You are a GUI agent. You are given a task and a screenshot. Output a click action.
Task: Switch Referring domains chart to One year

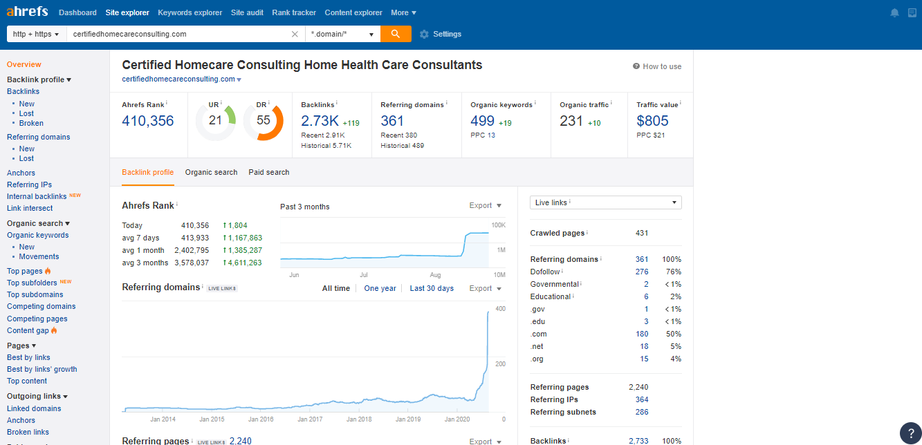[x=380, y=288]
